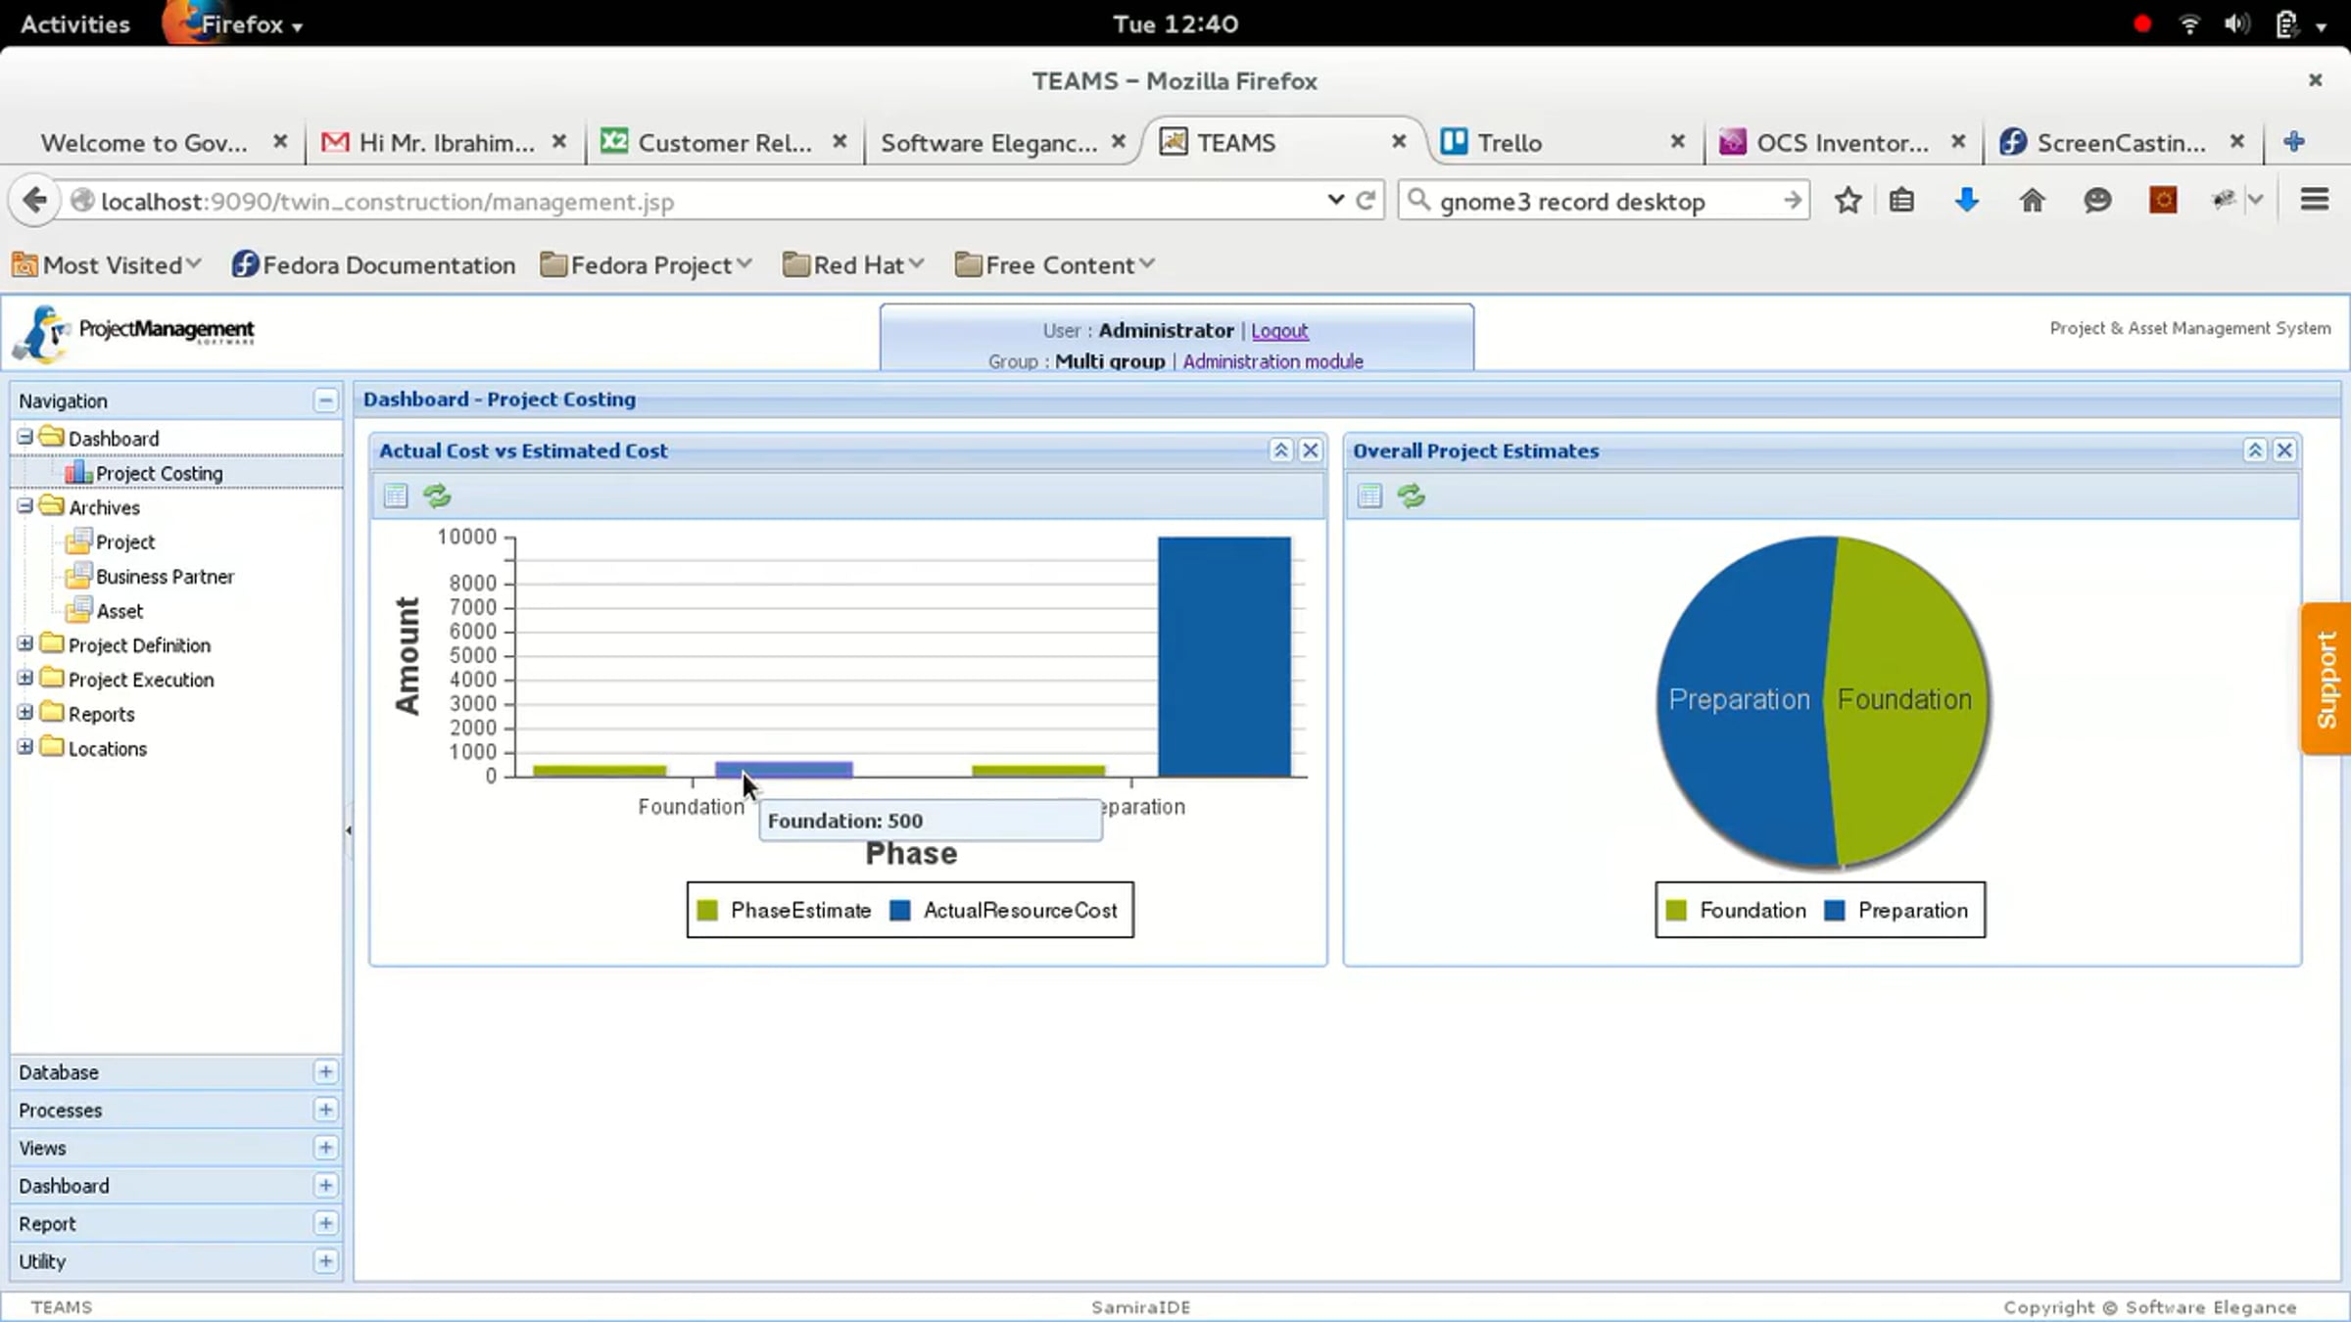
Task: Expand the Reports tree node
Action: pyautogui.click(x=25, y=712)
